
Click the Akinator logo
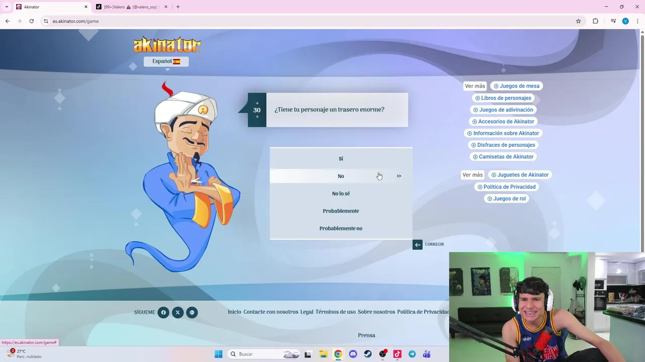tap(167, 45)
